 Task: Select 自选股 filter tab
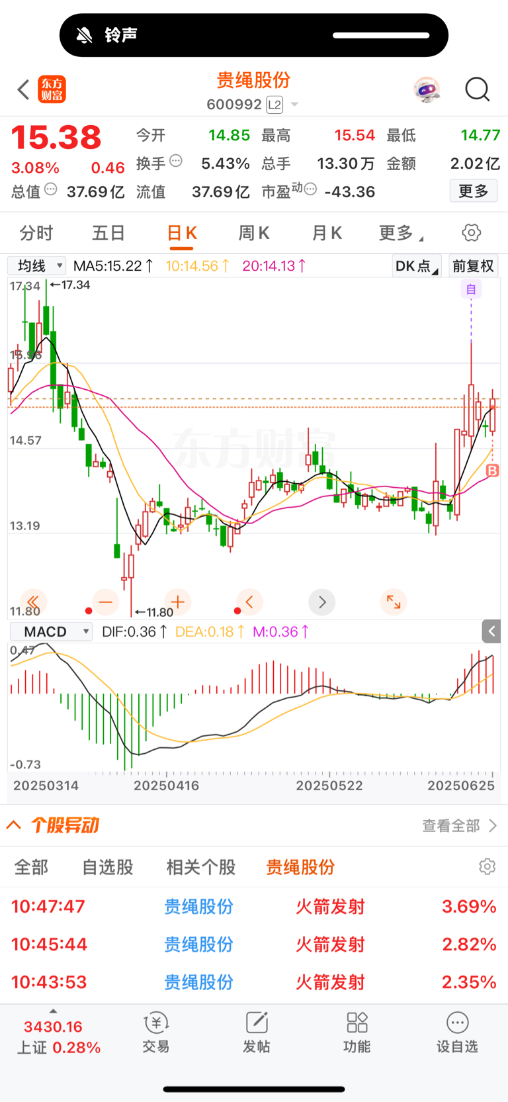pyautogui.click(x=108, y=867)
